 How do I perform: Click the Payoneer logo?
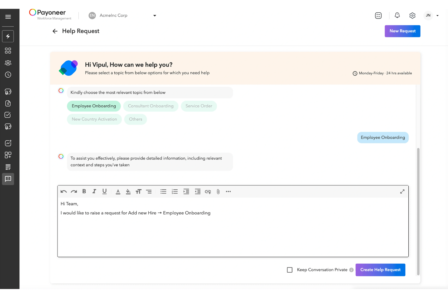[x=50, y=14]
